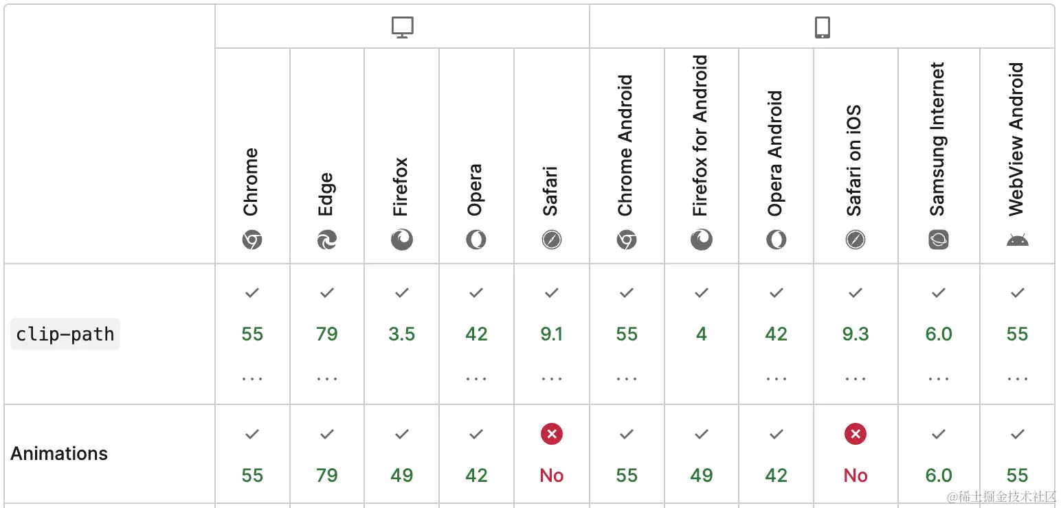Click the WebView Android robot icon
1061x508 pixels.
click(x=1017, y=240)
